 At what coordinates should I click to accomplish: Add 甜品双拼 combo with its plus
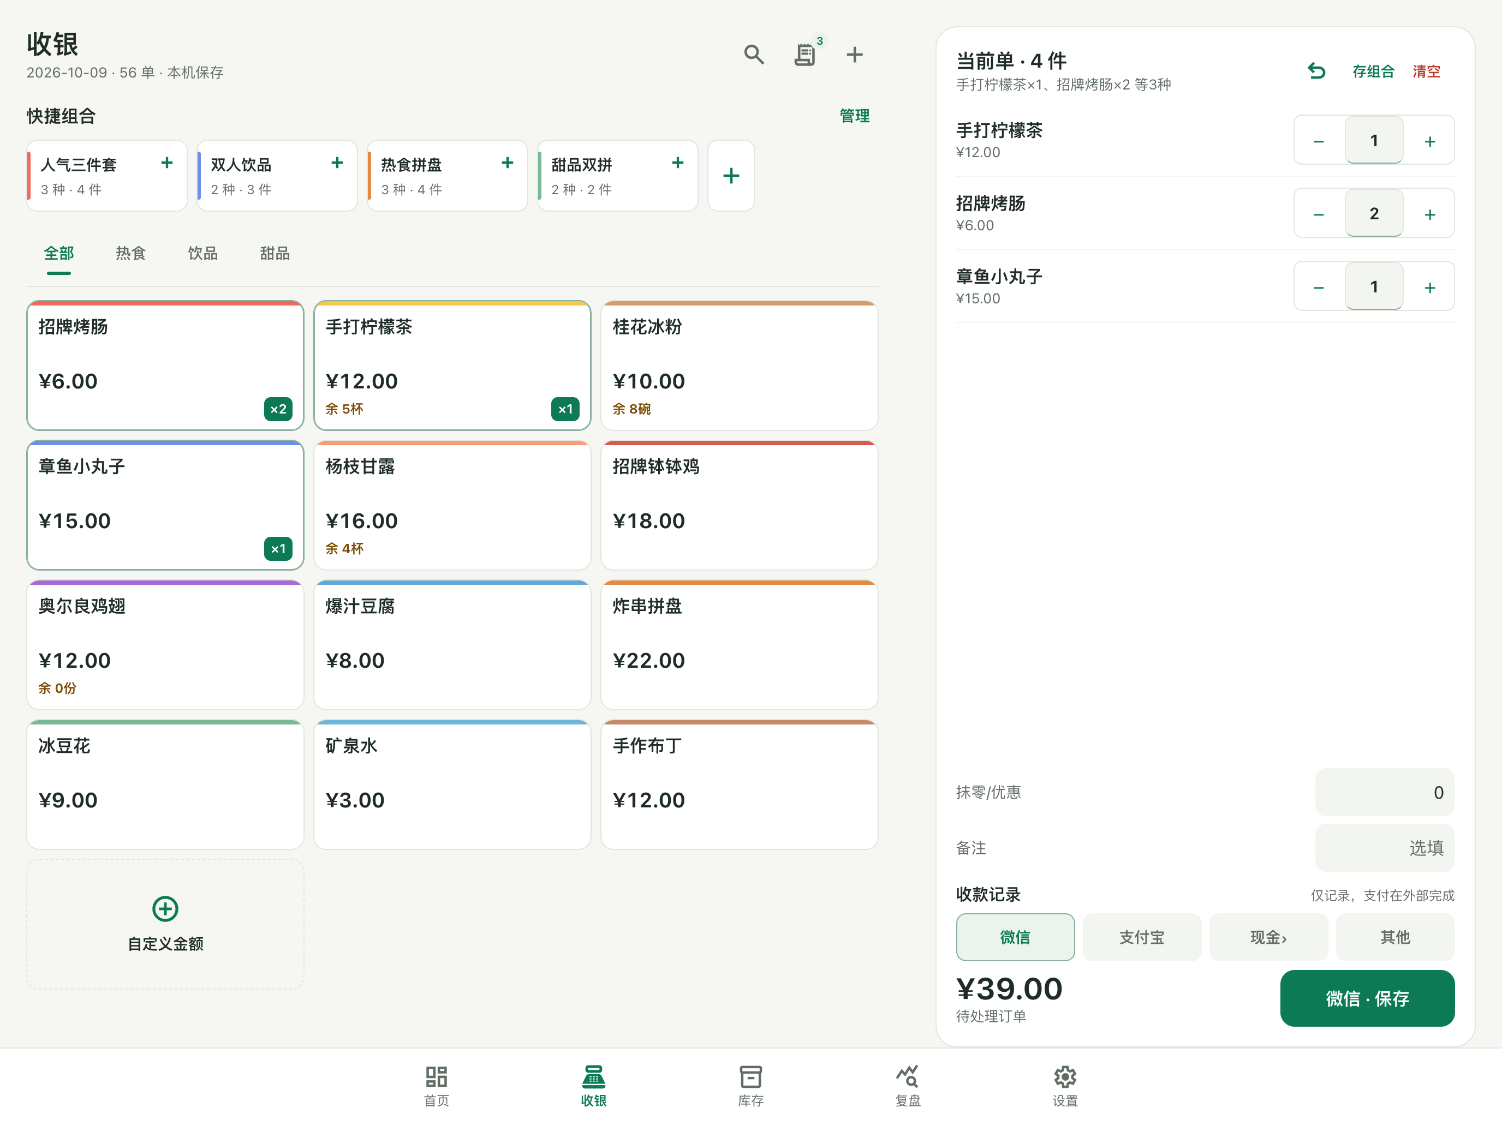[x=678, y=163]
